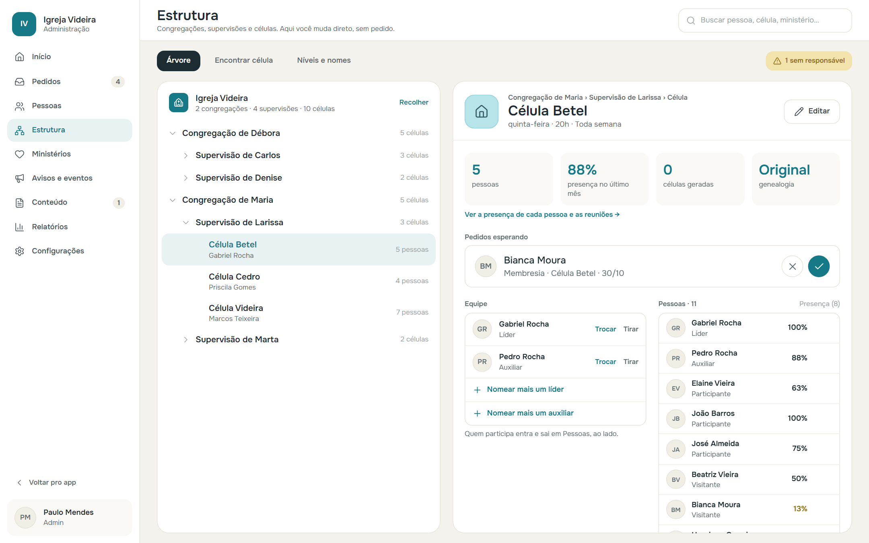The height and width of the screenshot is (543, 869).
Task: Click the Igreja Videira church icon in the tree
Action: pyautogui.click(x=179, y=103)
